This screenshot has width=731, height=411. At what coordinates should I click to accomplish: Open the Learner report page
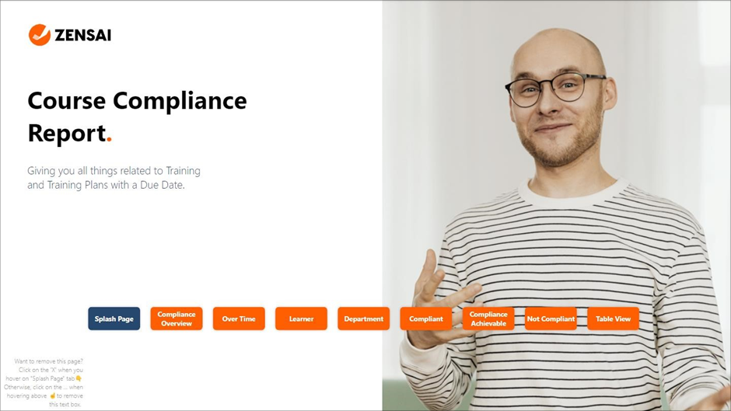click(x=301, y=319)
